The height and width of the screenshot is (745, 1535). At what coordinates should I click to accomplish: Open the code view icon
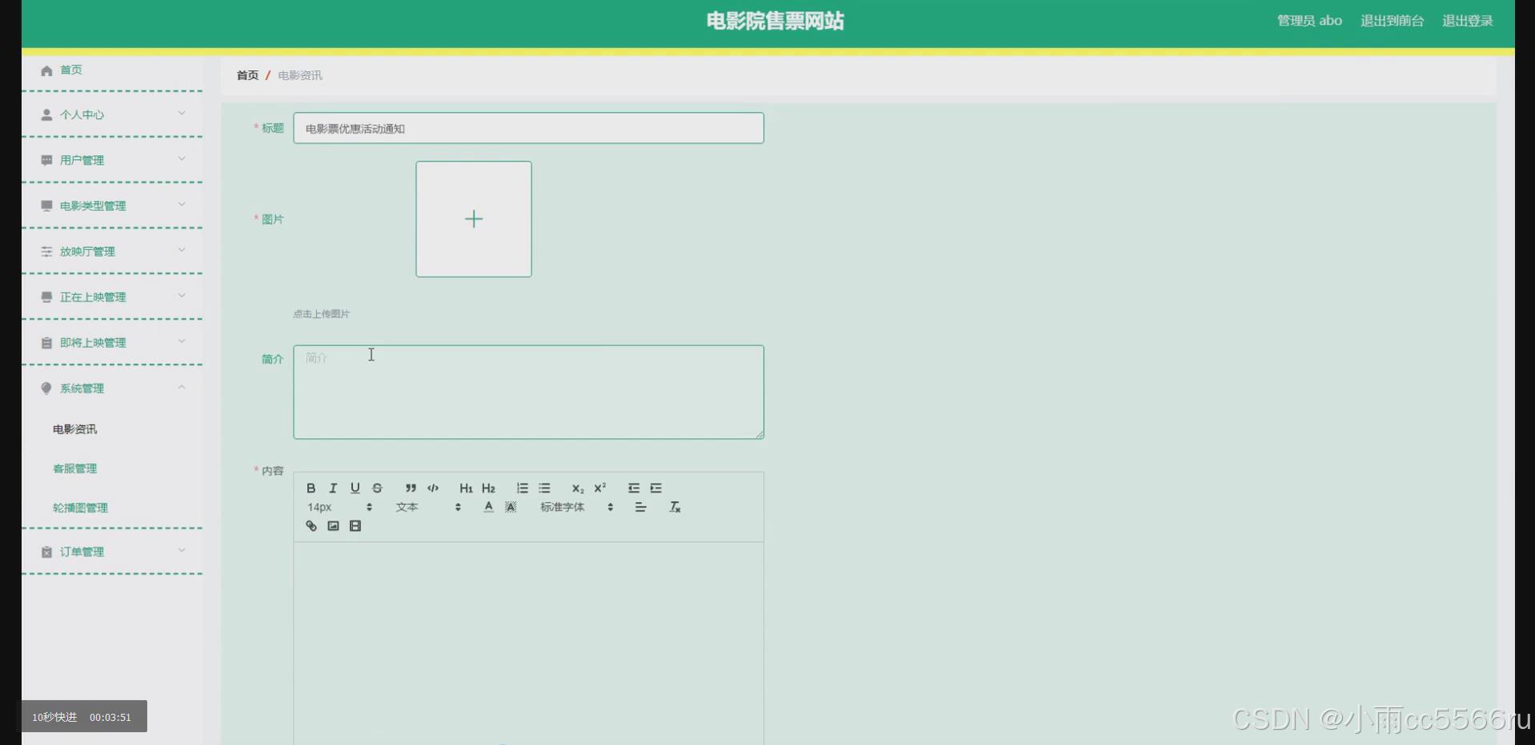[x=433, y=488]
